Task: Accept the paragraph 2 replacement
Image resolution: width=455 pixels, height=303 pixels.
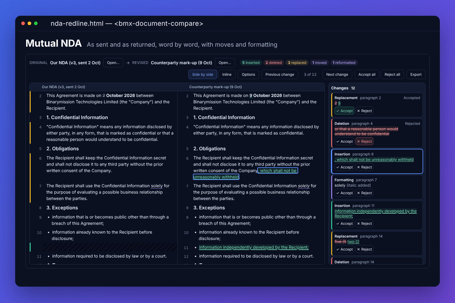Action: point(344,111)
